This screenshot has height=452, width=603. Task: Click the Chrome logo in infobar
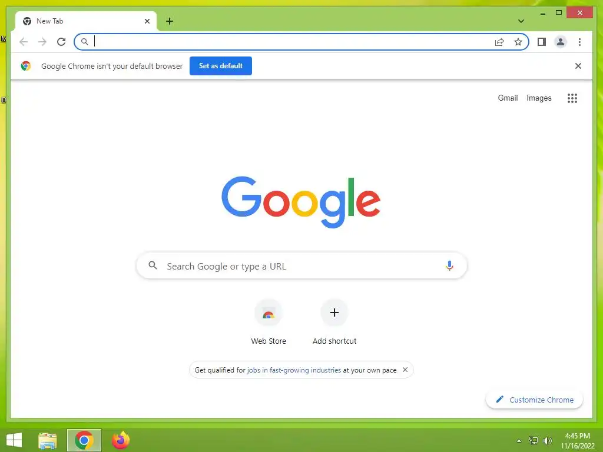coord(26,66)
